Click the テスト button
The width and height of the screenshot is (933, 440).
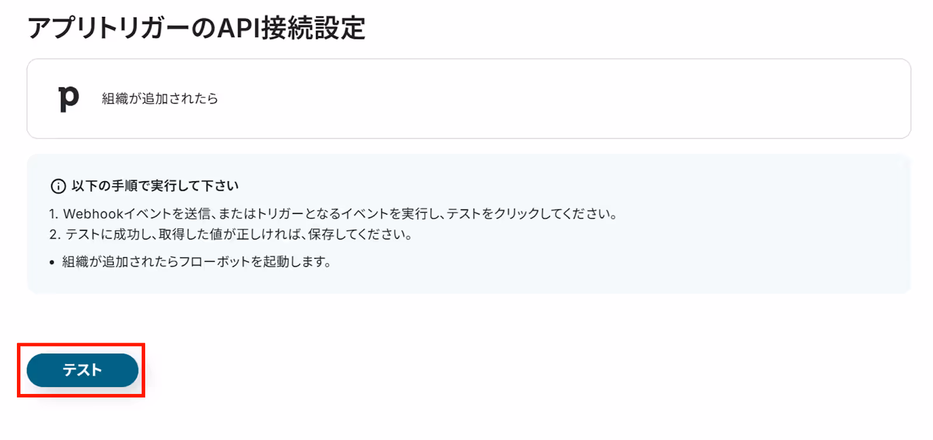tap(82, 370)
